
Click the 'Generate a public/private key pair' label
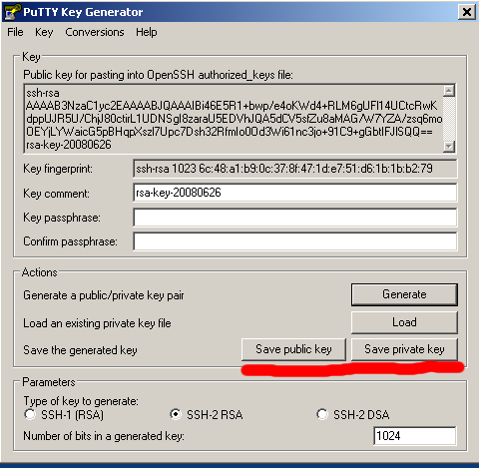[104, 295]
